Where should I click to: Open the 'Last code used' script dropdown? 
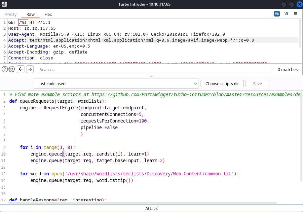click(116, 84)
